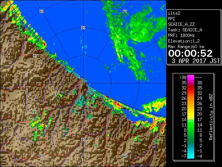Click the --- legend upper-bound label

198,78
